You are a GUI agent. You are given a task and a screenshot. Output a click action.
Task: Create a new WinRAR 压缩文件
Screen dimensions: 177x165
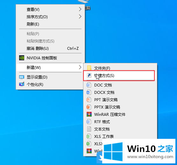[x=120, y=114]
